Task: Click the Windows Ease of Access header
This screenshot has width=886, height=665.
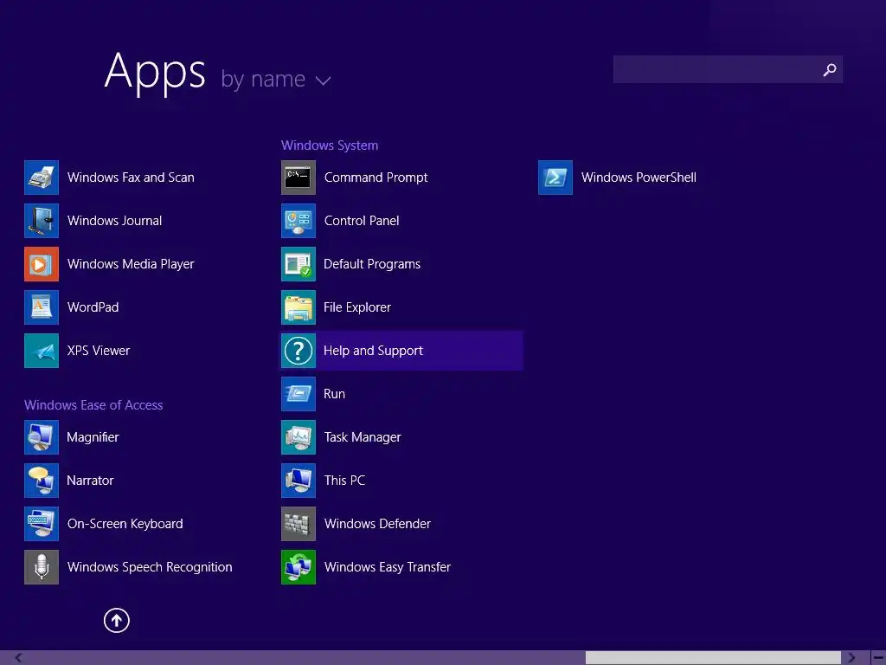Action: point(93,405)
